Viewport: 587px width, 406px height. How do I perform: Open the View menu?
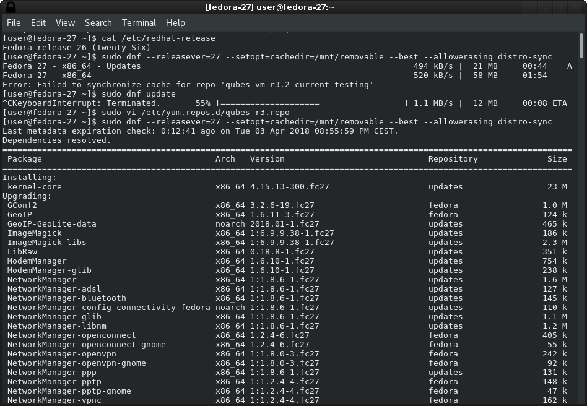65,23
